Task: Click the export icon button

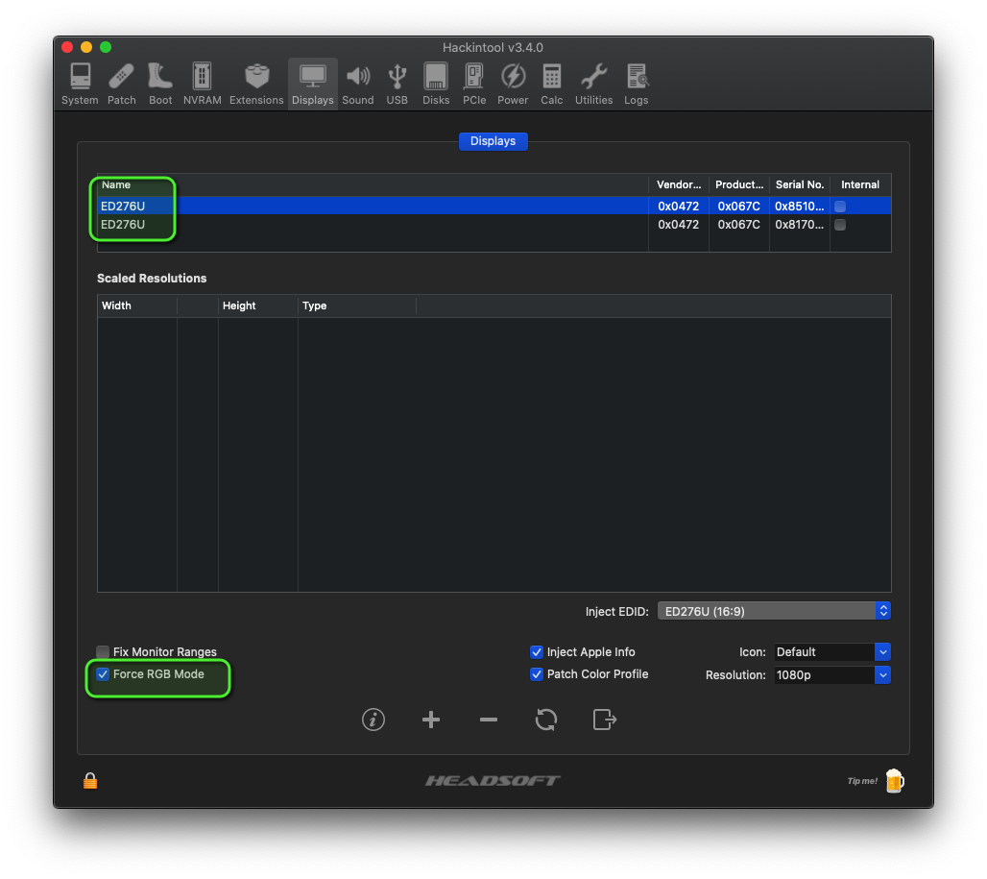Action: (x=604, y=720)
